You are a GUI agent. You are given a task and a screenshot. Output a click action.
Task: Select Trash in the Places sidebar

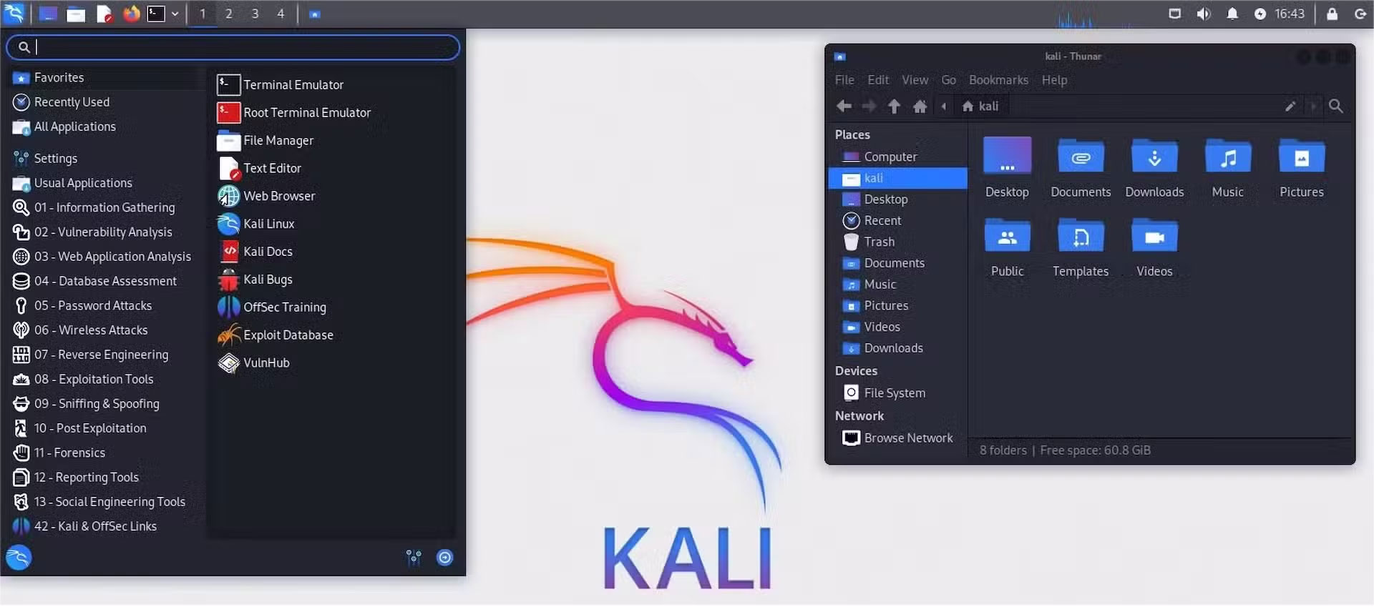880,242
